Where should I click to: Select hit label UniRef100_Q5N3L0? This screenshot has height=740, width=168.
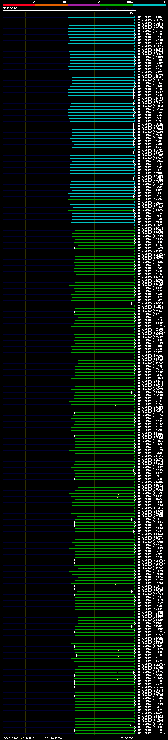pos(151,216)
